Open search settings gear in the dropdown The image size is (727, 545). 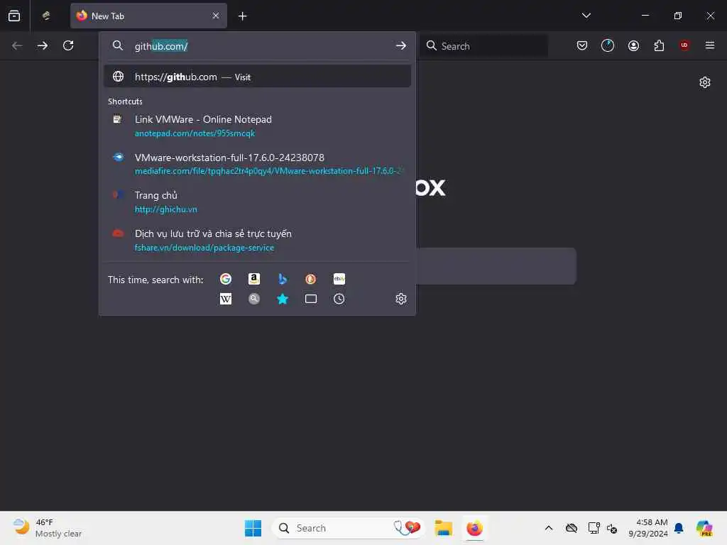coord(401,299)
